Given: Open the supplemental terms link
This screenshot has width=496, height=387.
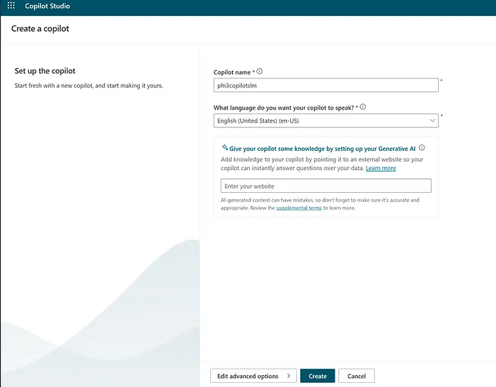Looking at the screenshot, I should 299,208.
